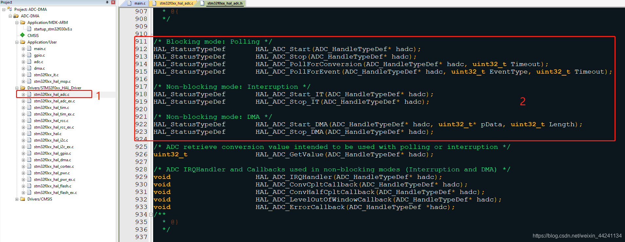625x242 pixels.
Task: Click the Drivers/STM32F0xx_HAL_Driver folder icon
Action: (x=23, y=88)
